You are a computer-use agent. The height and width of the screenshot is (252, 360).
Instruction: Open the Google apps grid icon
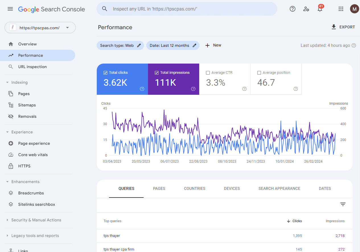[x=341, y=9]
